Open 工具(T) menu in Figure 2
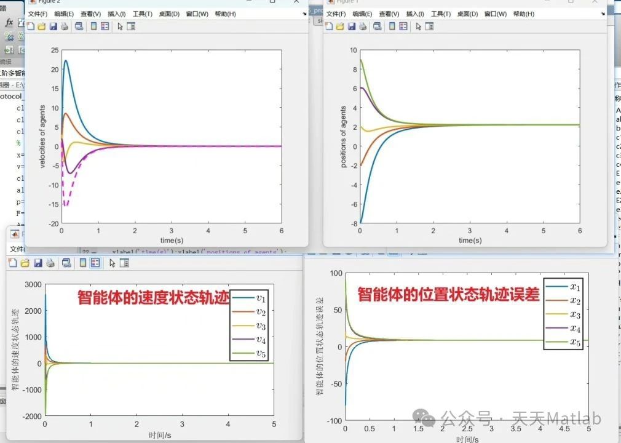Viewport: 621px width, 443px height. 142,14
